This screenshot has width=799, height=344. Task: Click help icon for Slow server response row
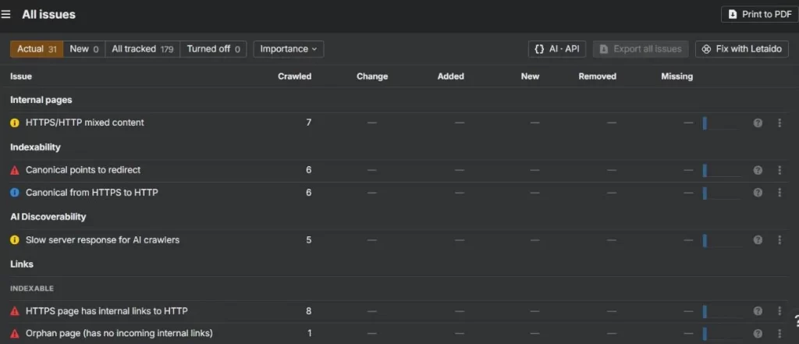coord(758,240)
